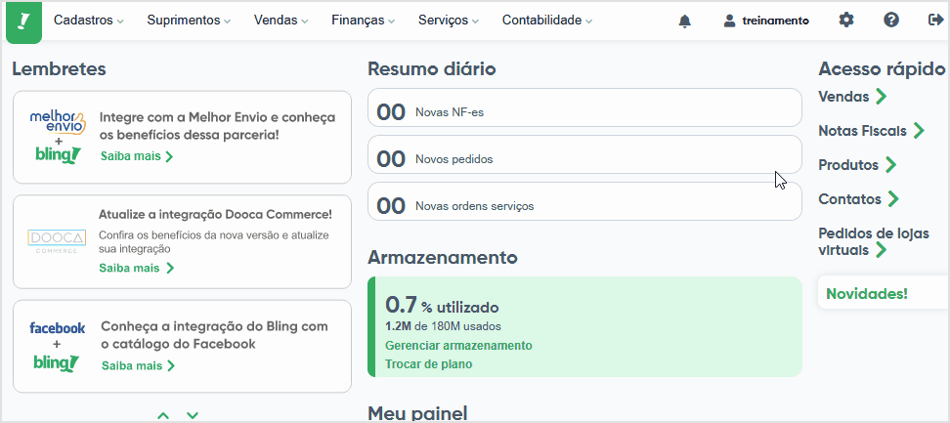
Task: Click the Integre com a Melhor Envio headline
Action: tap(218, 126)
